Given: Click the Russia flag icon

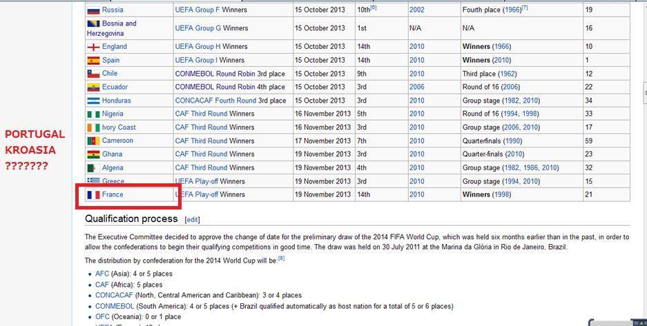Looking at the screenshot, I should [93, 10].
